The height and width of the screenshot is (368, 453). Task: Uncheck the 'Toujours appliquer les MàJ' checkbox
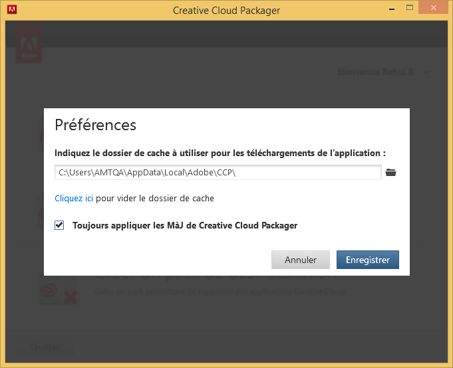coord(60,225)
